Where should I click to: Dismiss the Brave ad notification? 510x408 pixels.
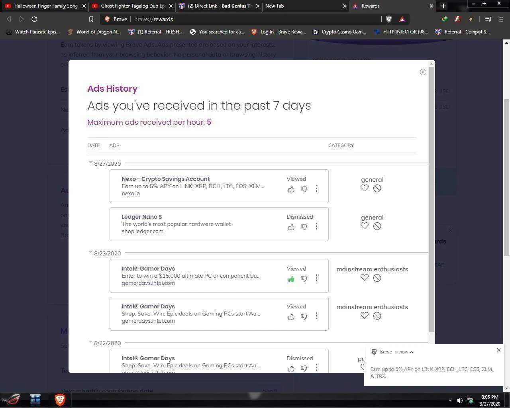498,350
